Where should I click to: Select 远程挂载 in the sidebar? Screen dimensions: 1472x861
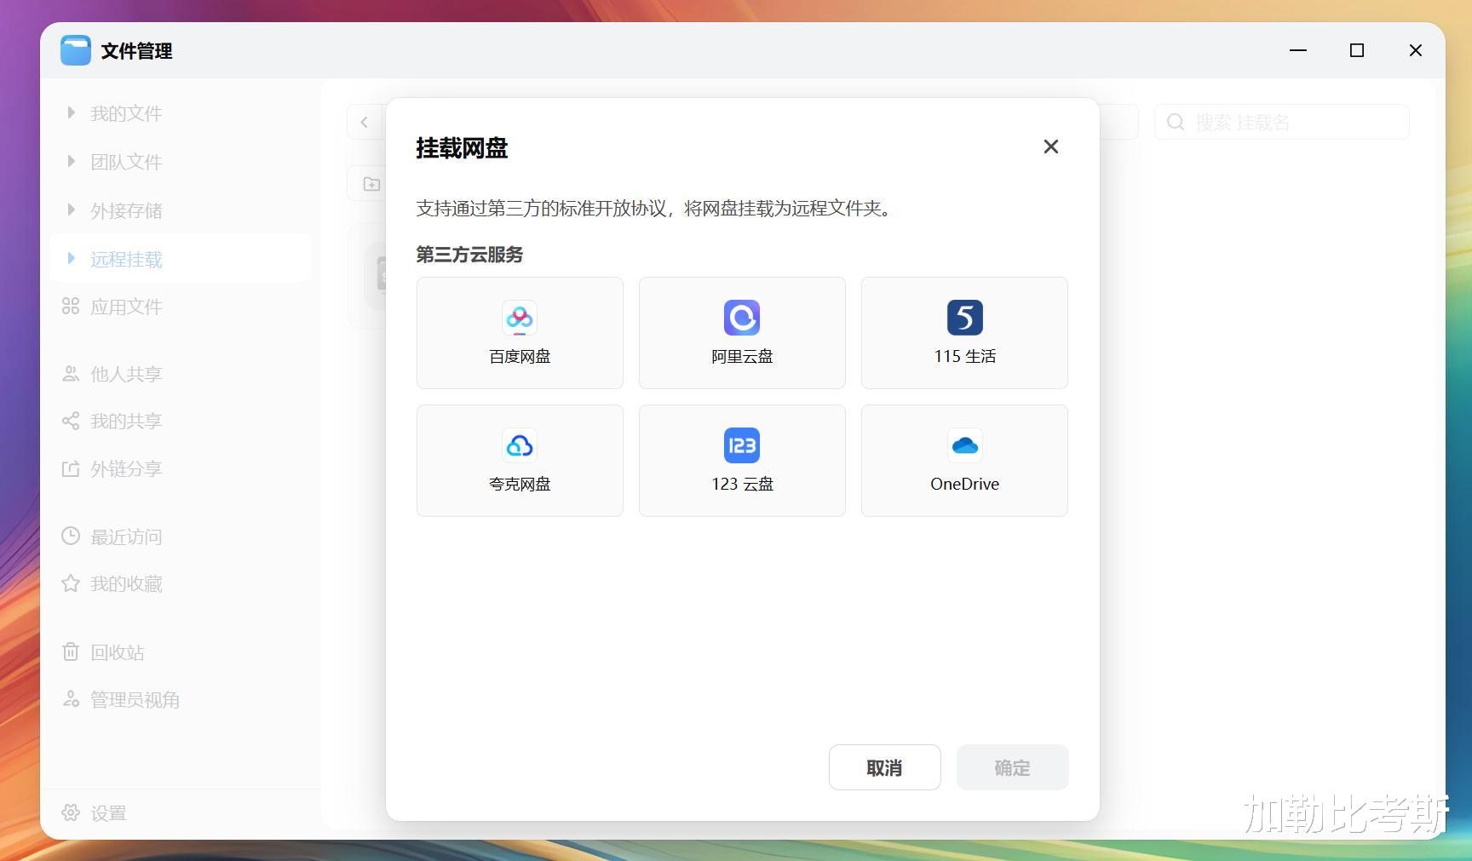click(x=181, y=259)
